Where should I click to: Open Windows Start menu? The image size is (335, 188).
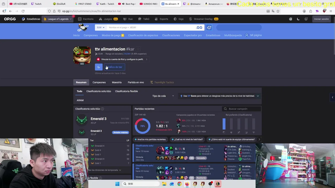click(x=117, y=184)
